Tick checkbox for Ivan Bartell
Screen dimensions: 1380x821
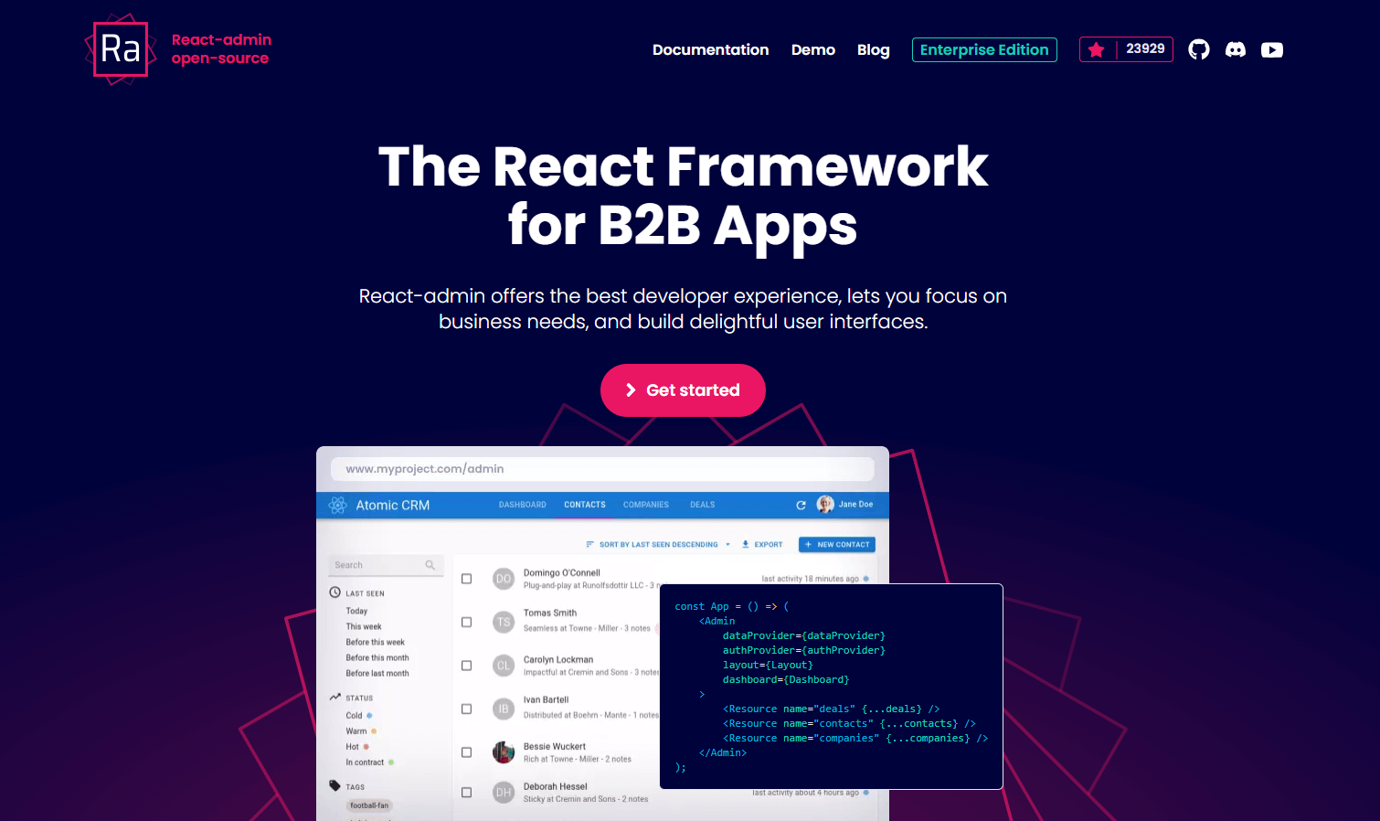[x=467, y=709]
